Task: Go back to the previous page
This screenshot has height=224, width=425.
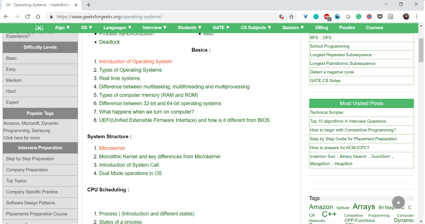Action: [x=6, y=17]
